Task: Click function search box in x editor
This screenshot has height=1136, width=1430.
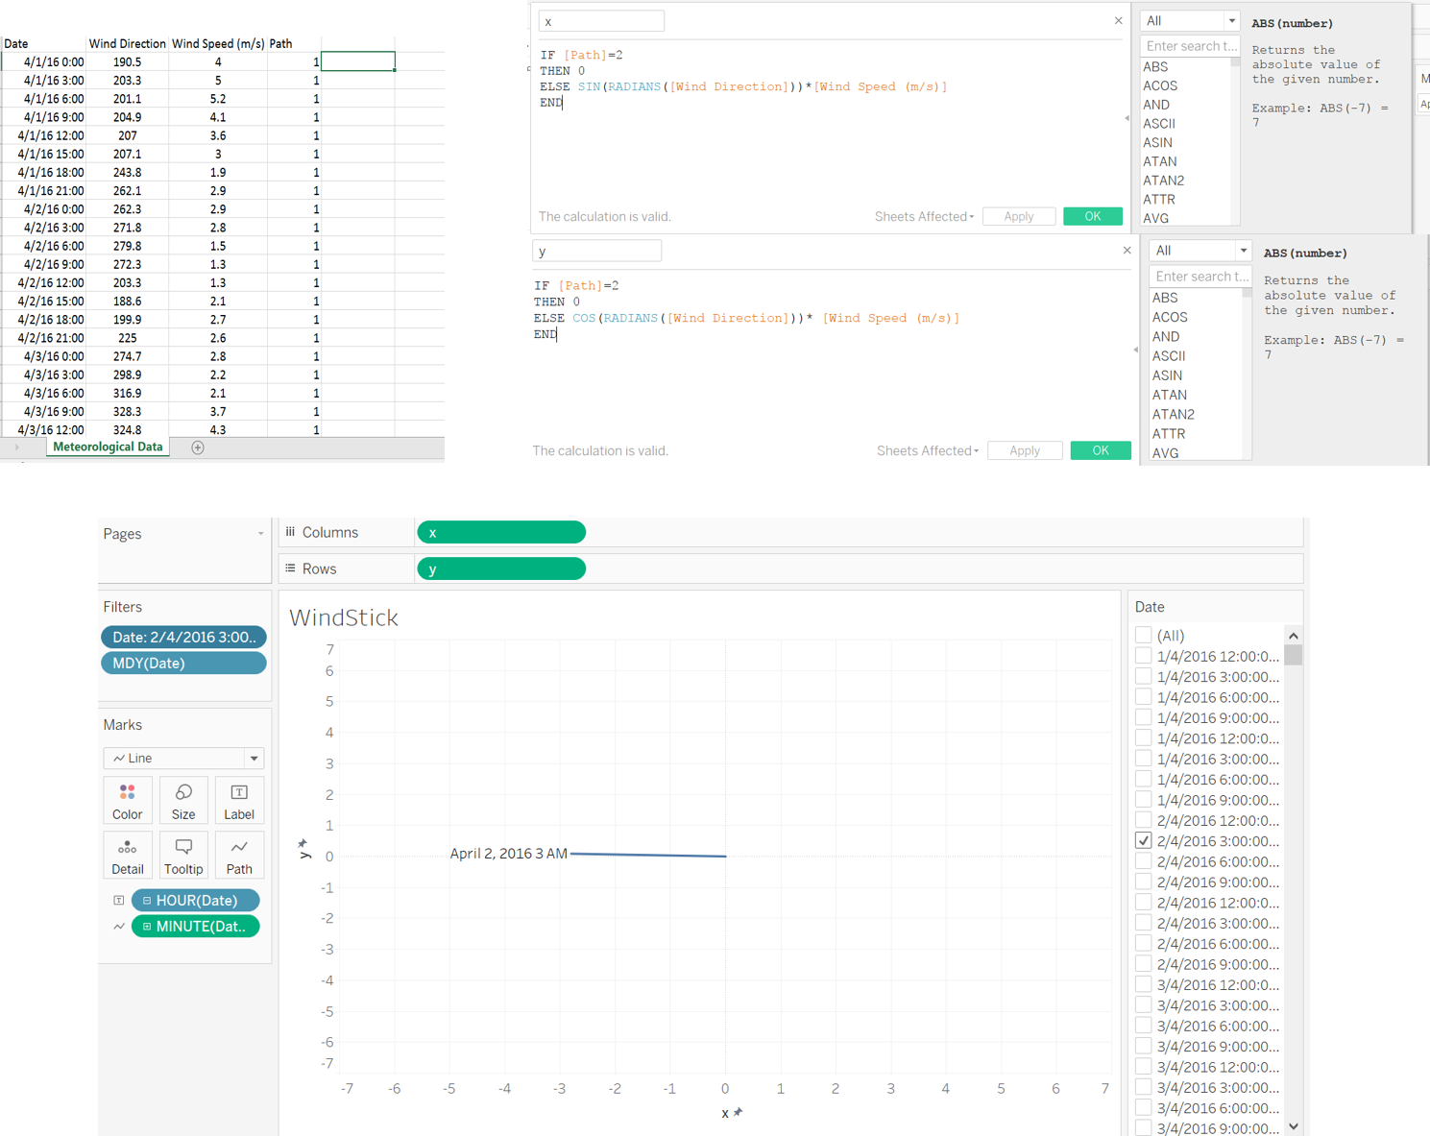Action: tap(1190, 46)
